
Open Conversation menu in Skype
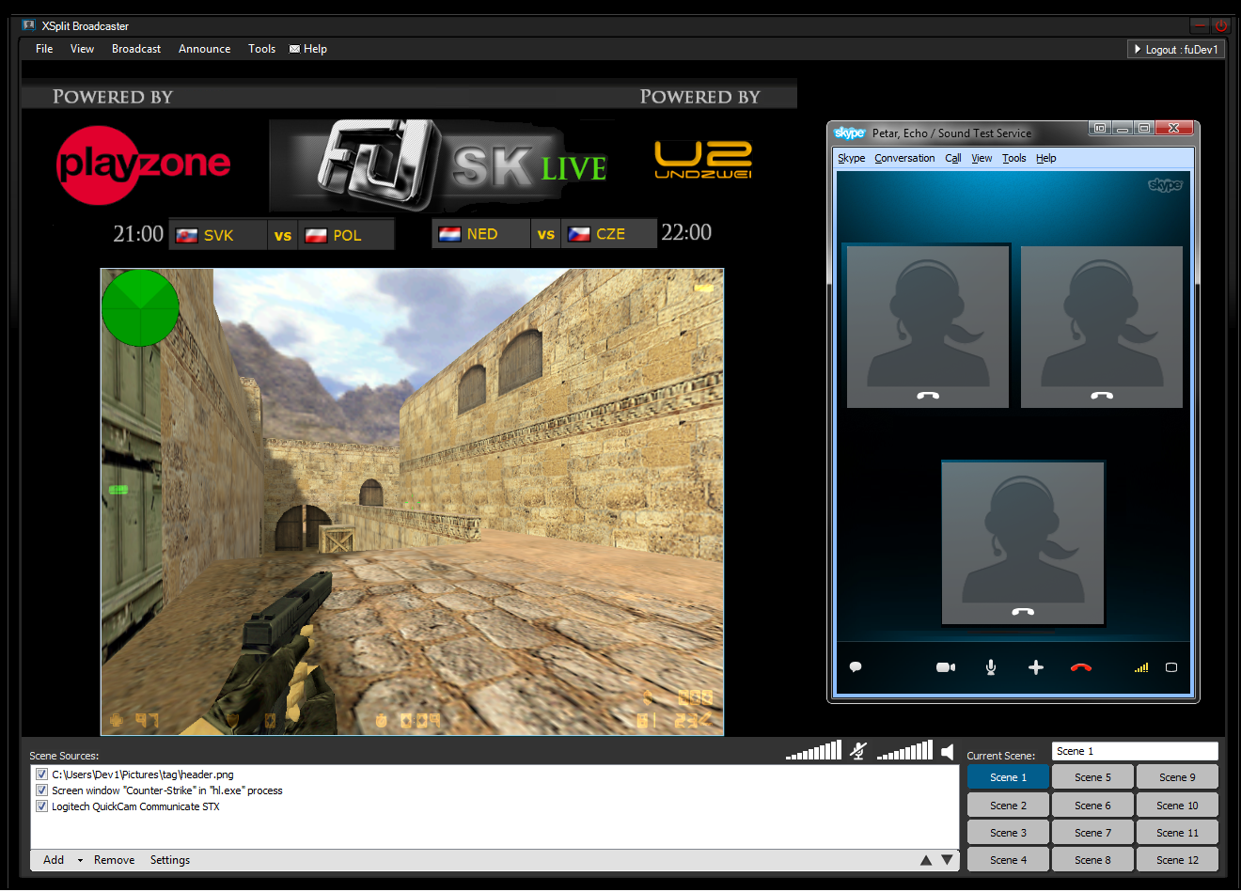904,158
